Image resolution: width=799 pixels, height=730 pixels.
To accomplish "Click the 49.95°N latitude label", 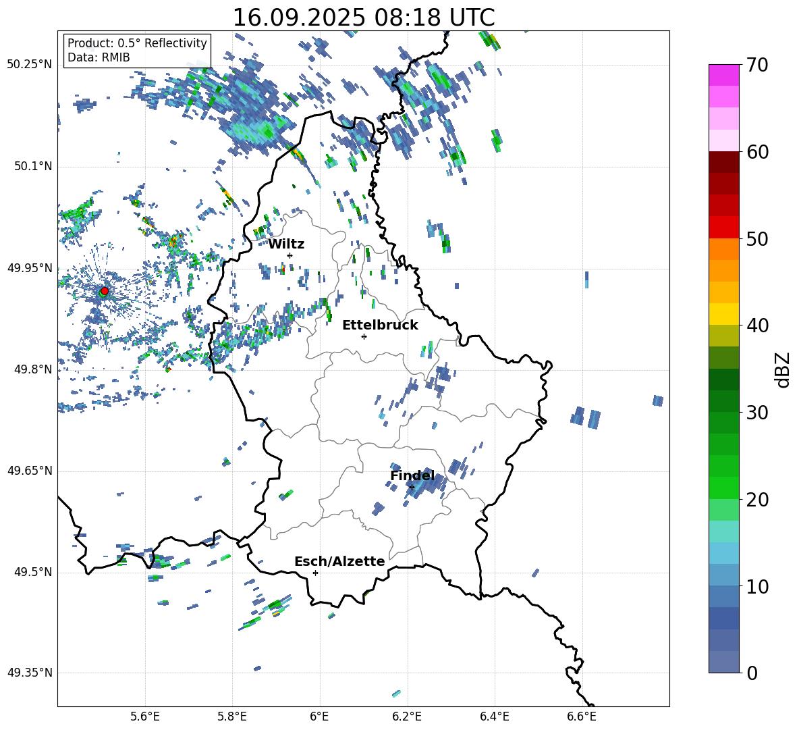I will (30, 267).
